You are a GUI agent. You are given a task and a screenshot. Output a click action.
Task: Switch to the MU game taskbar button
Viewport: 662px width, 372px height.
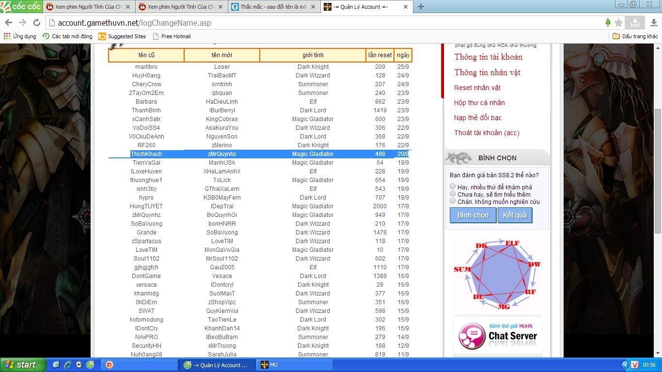(x=295, y=365)
